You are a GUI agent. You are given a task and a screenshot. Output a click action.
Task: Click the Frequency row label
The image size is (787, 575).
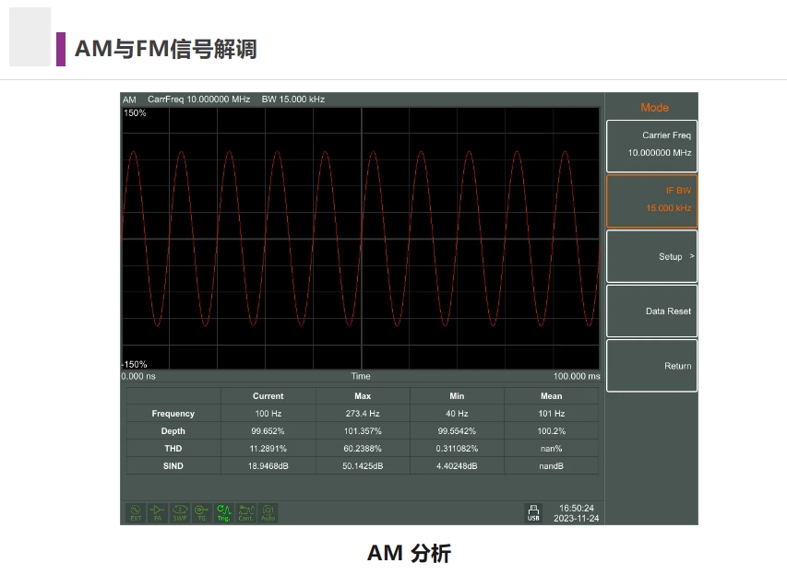173,414
